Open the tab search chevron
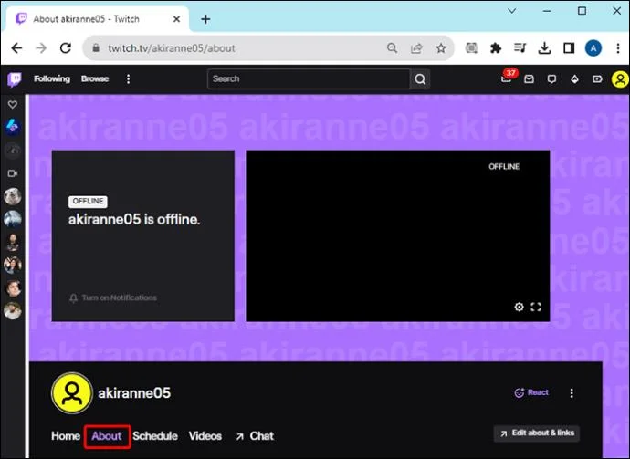Screen dimensions: 630x459 pyautogui.click(x=512, y=11)
